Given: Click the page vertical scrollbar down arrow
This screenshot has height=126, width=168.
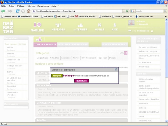Looking at the screenshot, I should 167,121.
